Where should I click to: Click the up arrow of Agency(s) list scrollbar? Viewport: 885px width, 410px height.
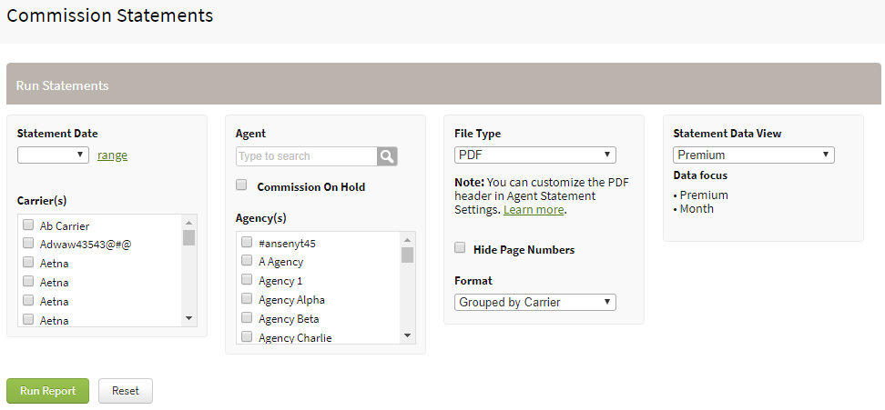(408, 239)
